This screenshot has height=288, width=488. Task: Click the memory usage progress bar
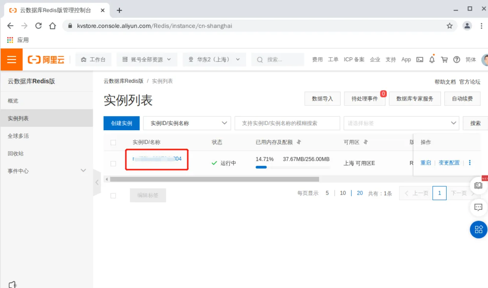pyautogui.click(x=293, y=167)
